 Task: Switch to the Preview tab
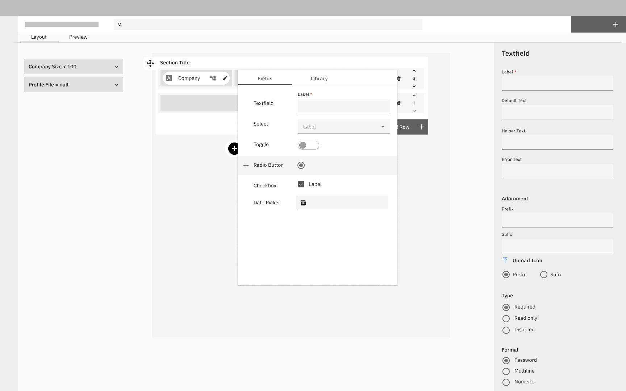[x=78, y=37]
